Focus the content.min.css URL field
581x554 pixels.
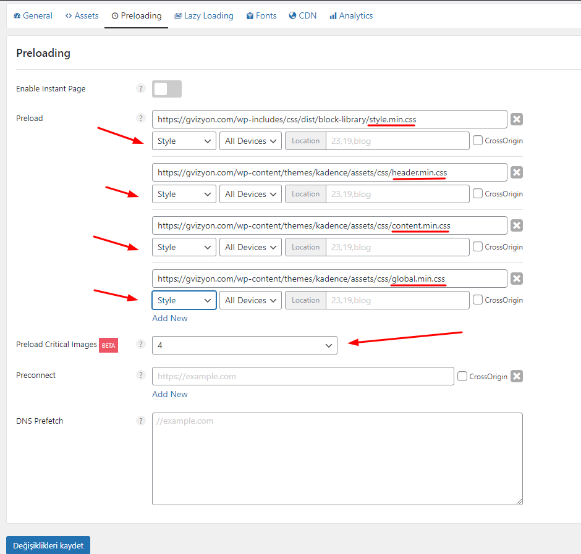[x=329, y=225]
